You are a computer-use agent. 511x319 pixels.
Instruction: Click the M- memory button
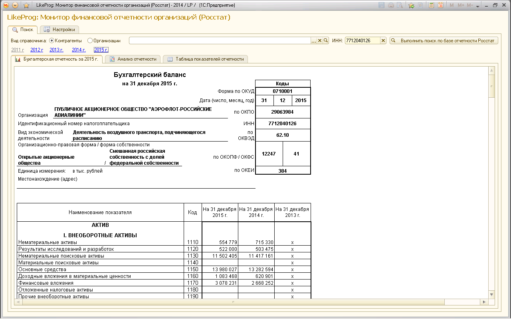470,5
